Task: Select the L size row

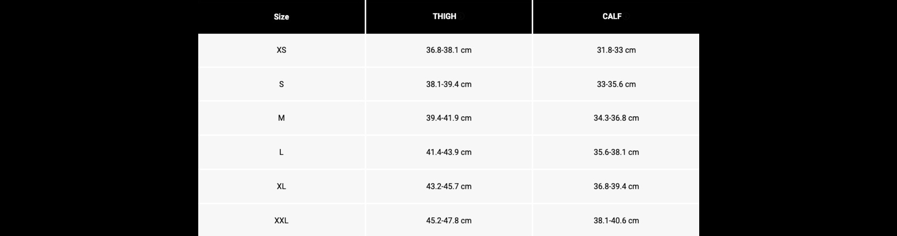Action: pos(448,152)
